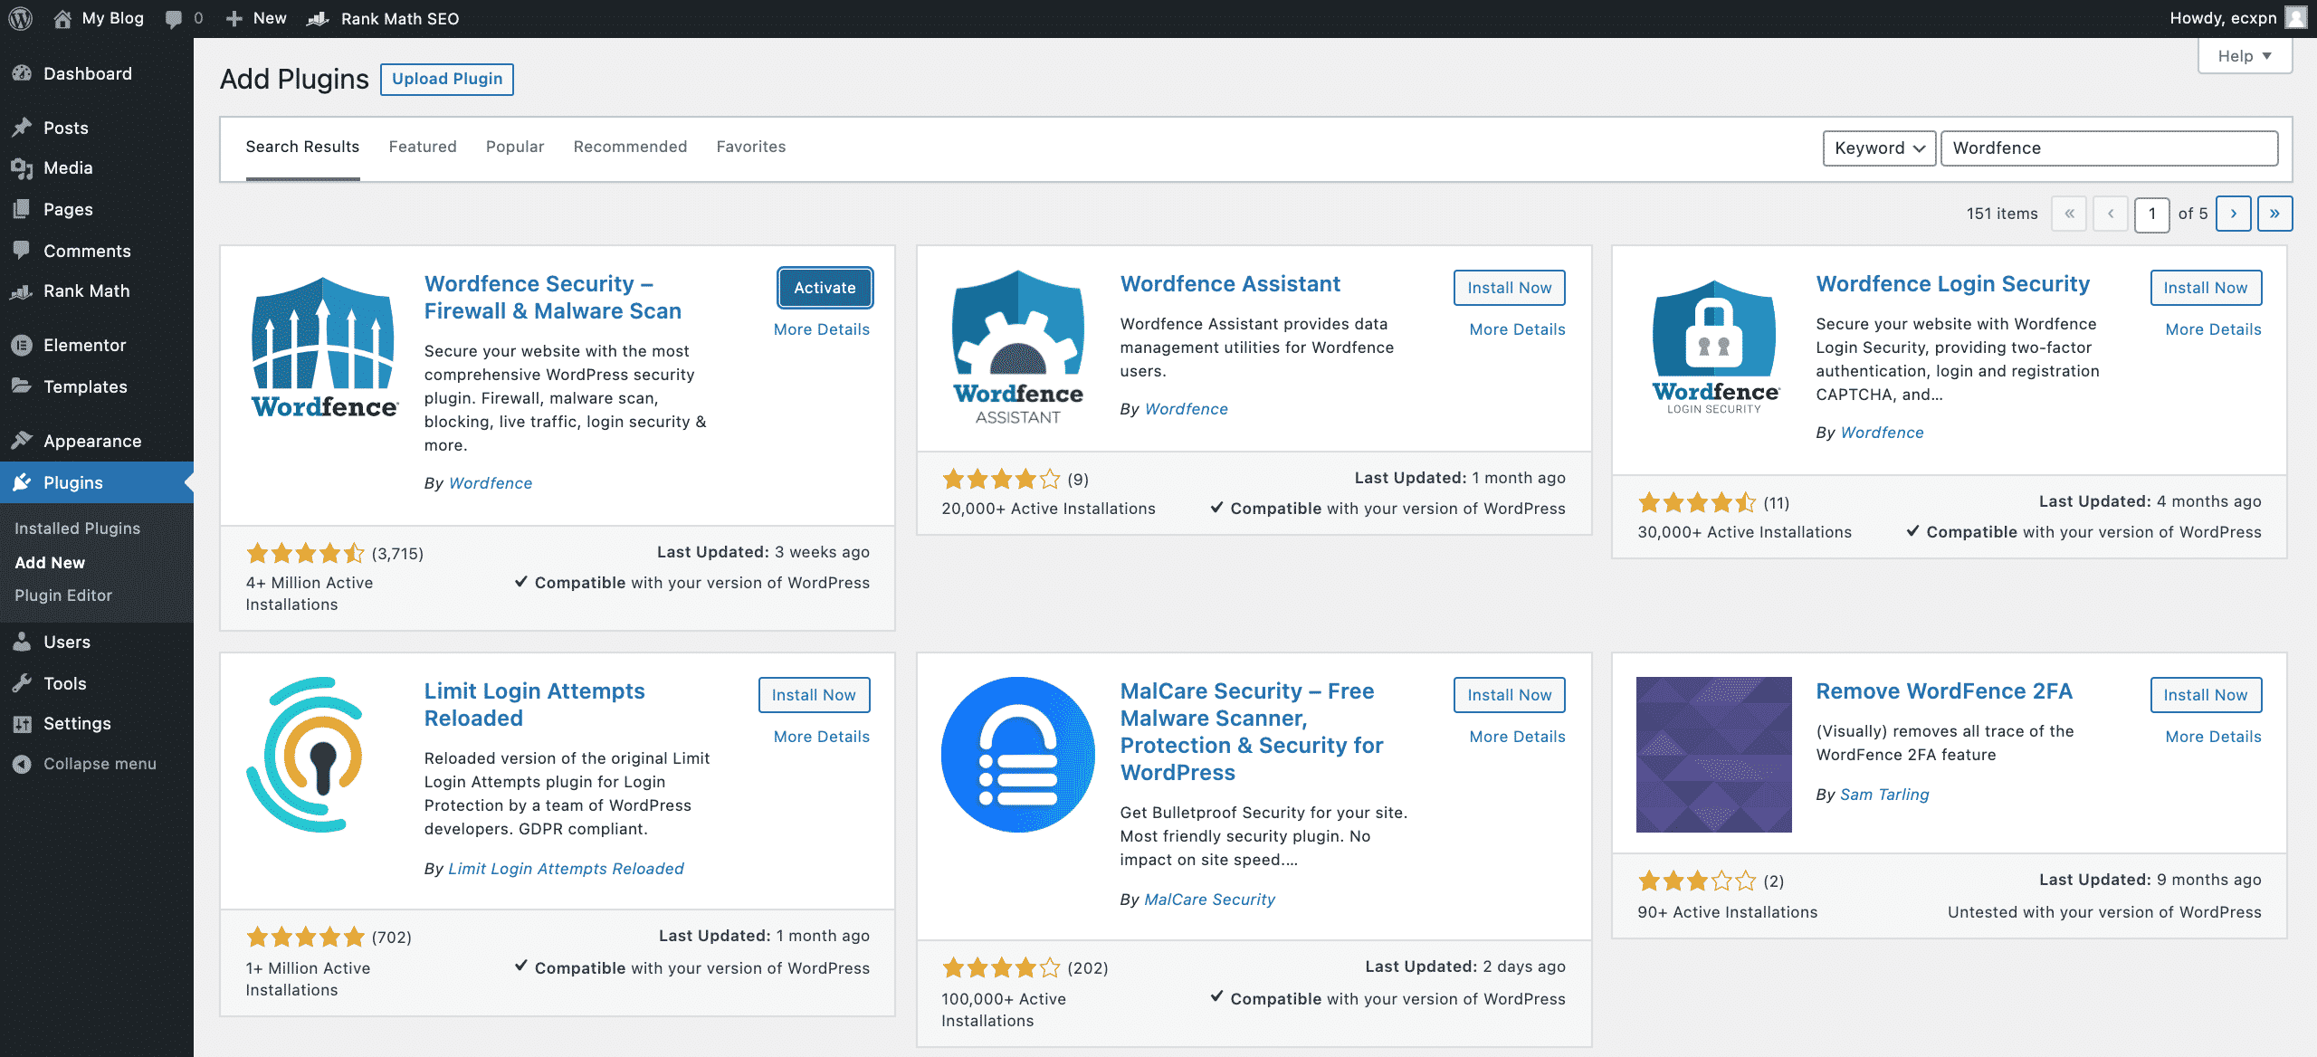Open Settings icon in sidebar
Screen dimensions: 2317x1057
22,723
